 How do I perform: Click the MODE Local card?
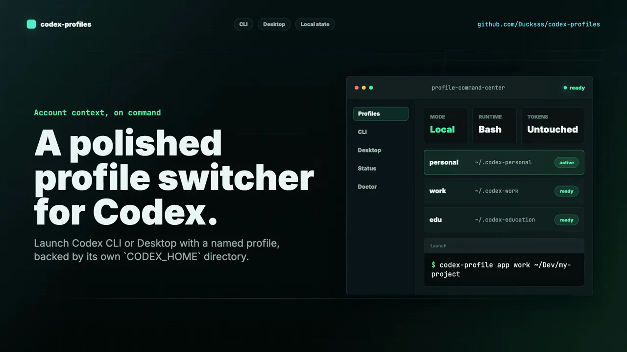click(x=446, y=126)
